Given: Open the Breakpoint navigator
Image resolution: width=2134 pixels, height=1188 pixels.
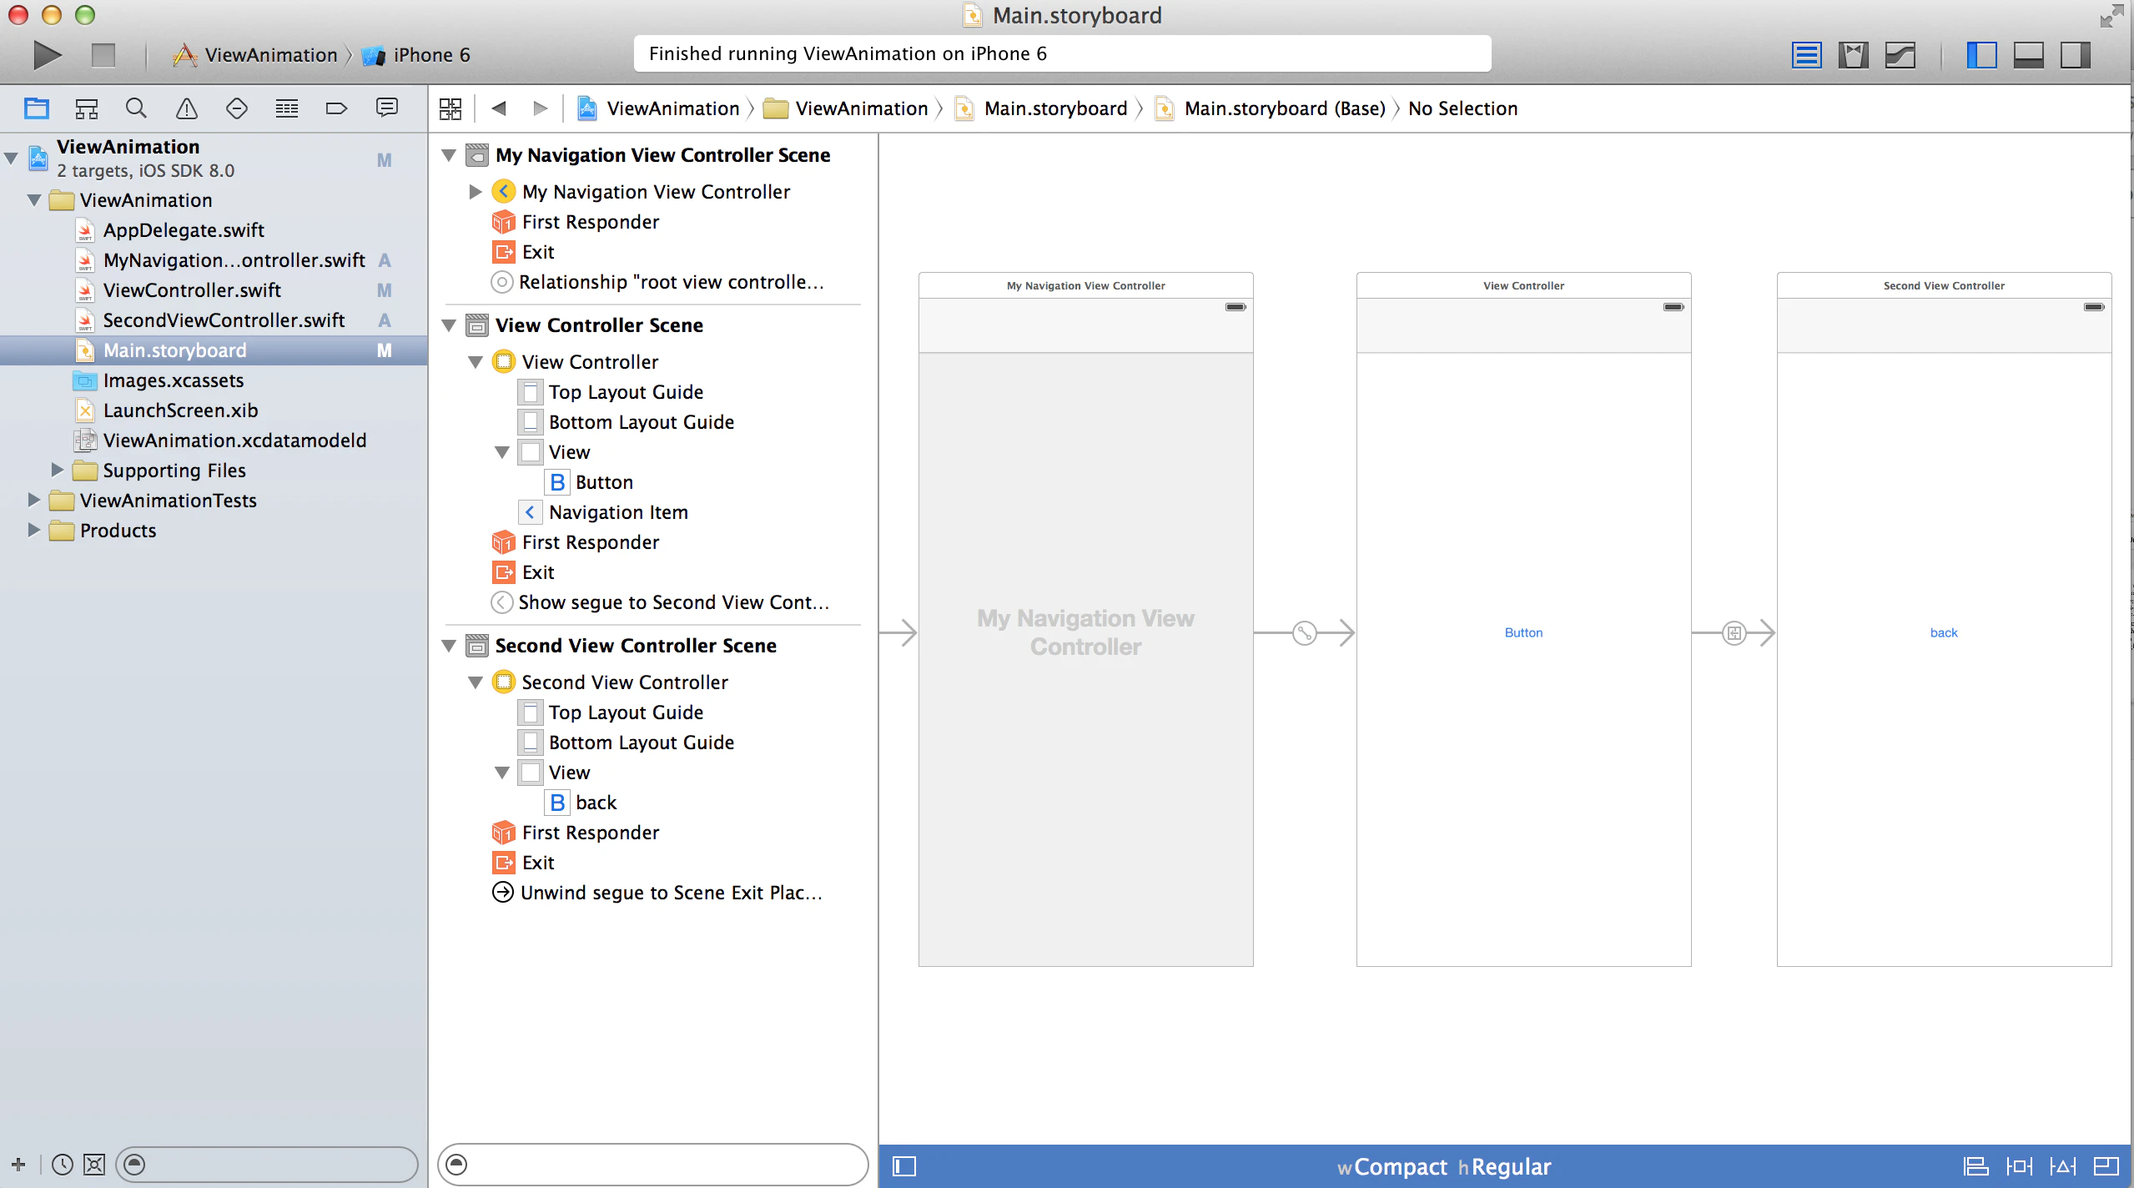Looking at the screenshot, I should click(336, 108).
